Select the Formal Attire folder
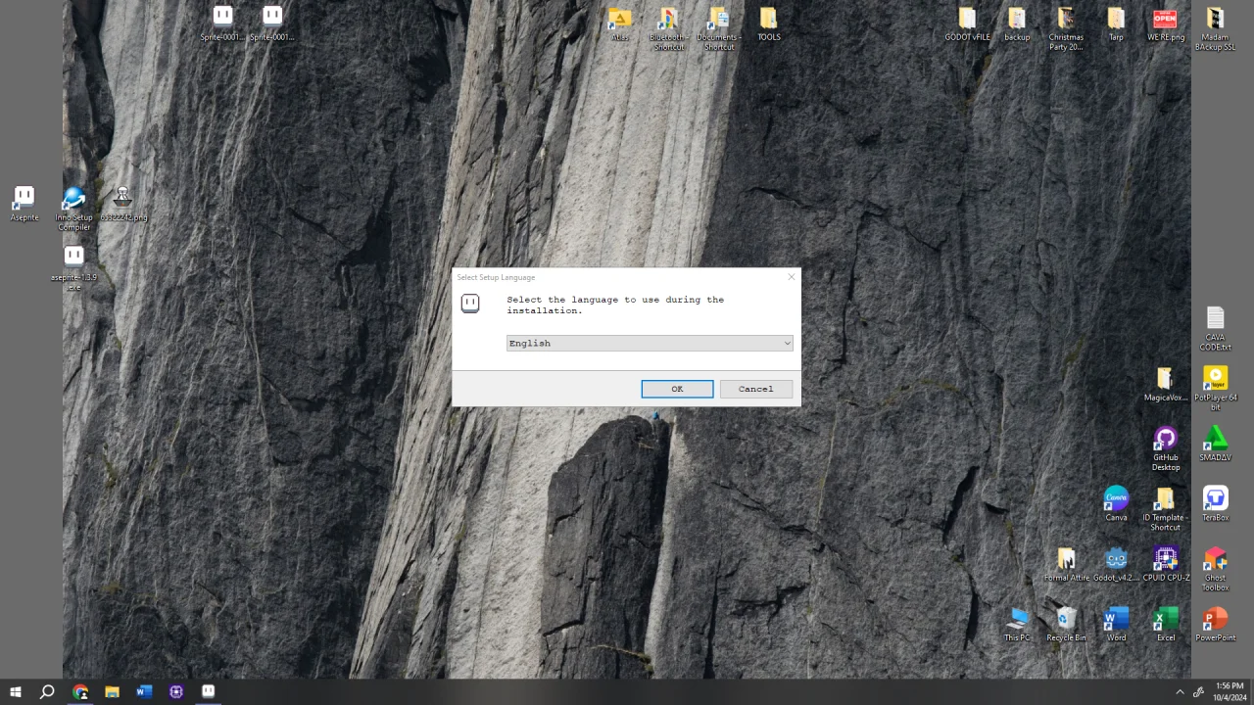This screenshot has width=1254, height=705. pyautogui.click(x=1066, y=564)
